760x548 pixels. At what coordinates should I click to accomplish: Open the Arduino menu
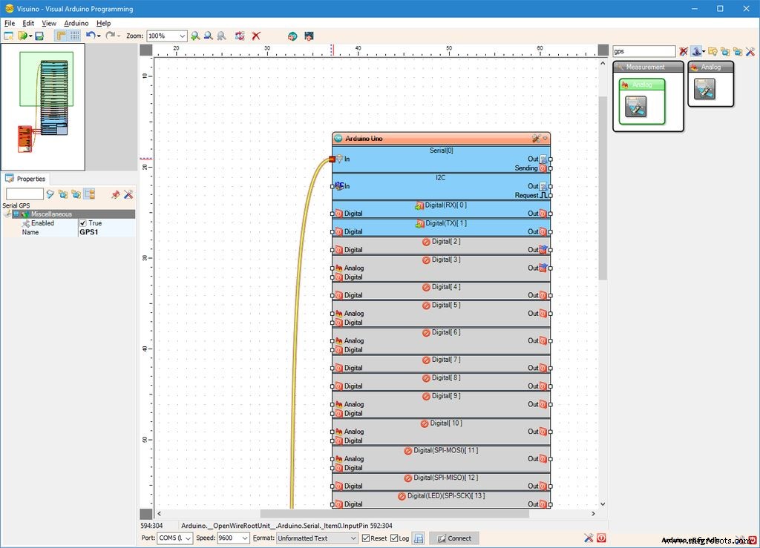pyautogui.click(x=76, y=23)
